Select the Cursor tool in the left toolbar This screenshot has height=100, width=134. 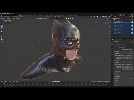pyautogui.click(x=2, y=24)
